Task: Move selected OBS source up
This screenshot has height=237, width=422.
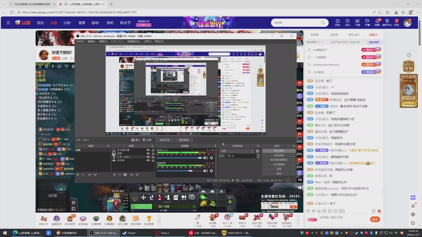Action: [x=131, y=175]
